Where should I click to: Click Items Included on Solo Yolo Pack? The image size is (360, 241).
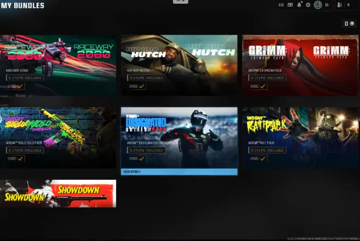pos(25,150)
